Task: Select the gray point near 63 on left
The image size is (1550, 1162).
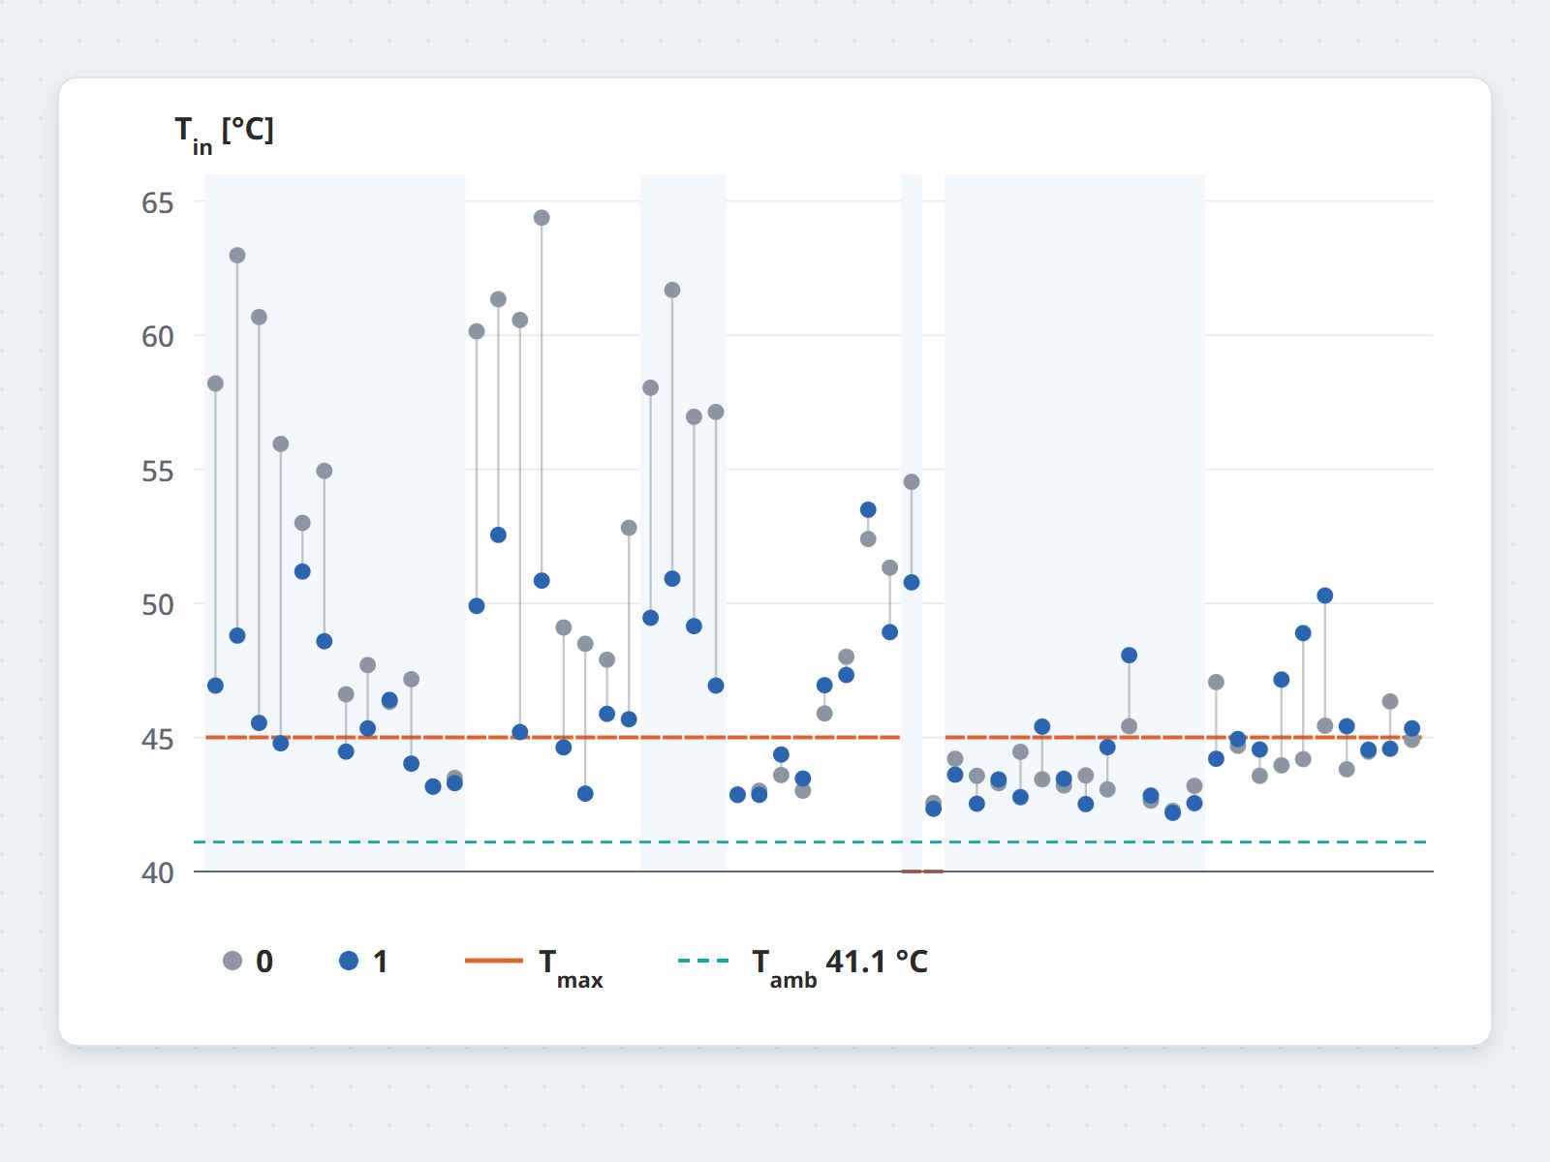Action: tap(237, 256)
